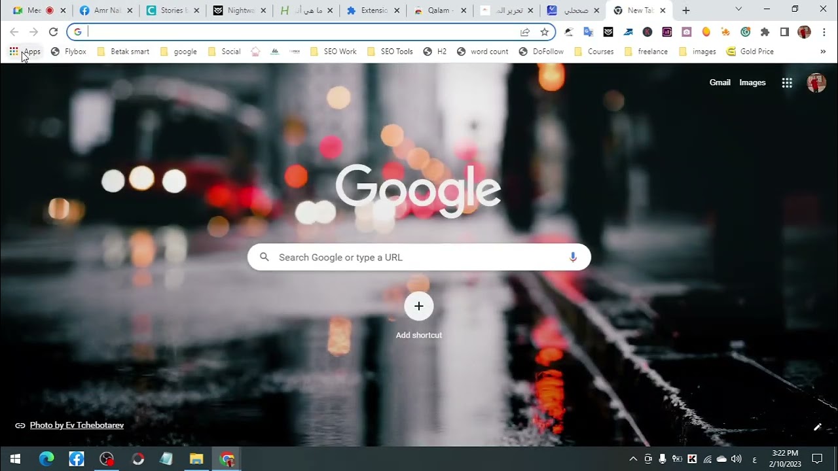Open the freelance bookmark folder
The width and height of the screenshot is (838, 471).
[646, 52]
